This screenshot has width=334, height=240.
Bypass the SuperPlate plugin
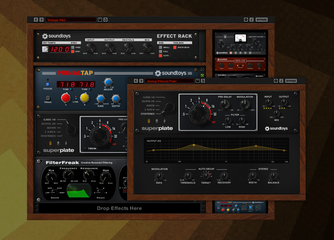(291, 81)
